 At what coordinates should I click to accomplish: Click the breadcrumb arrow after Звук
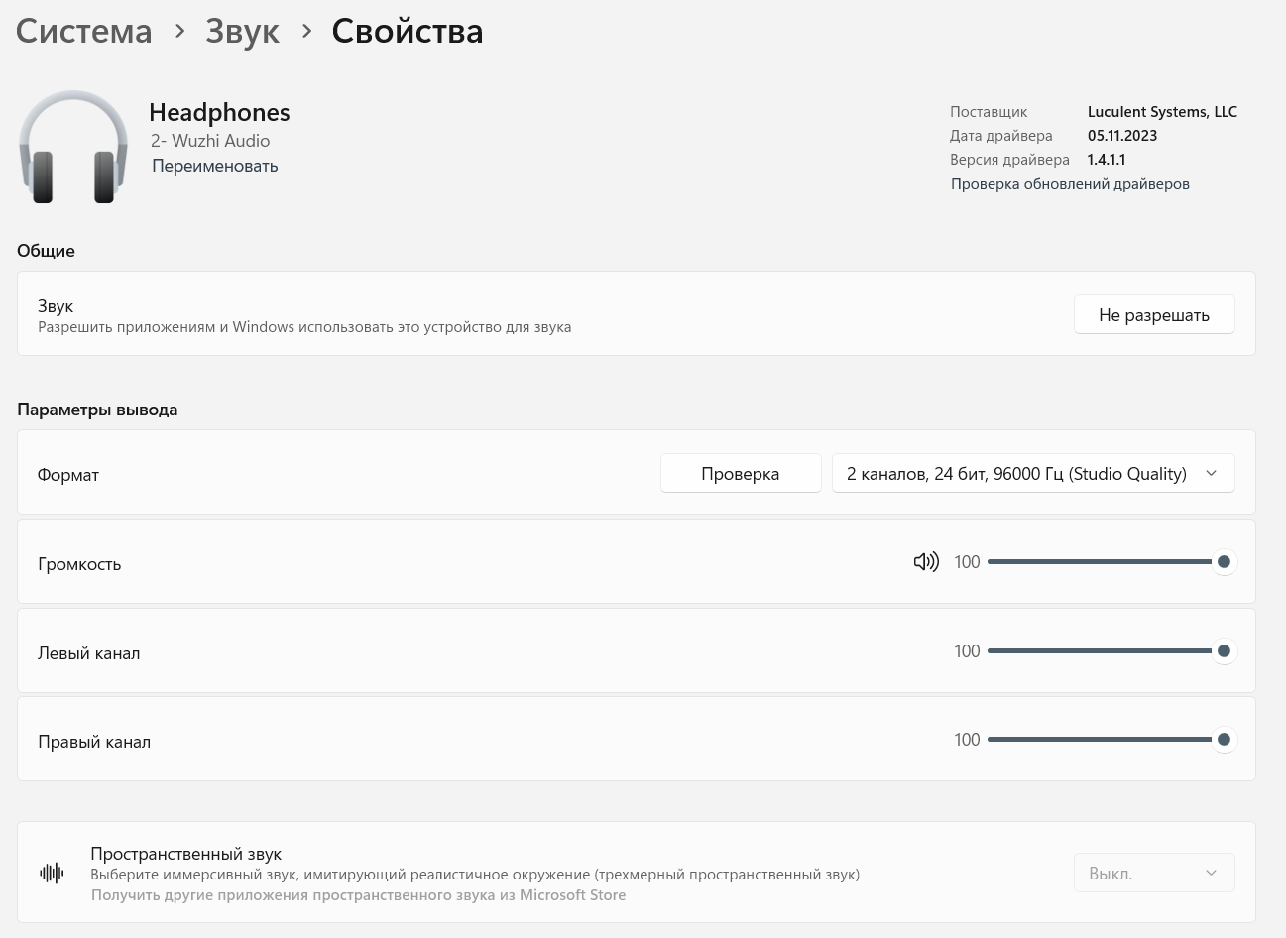click(x=306, y=32)
